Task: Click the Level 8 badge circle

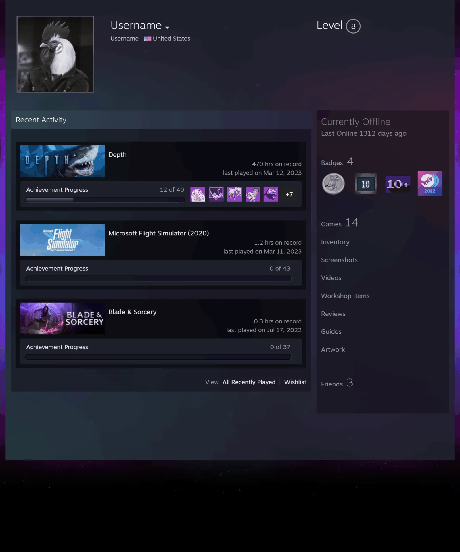Action: click(353, 26)
